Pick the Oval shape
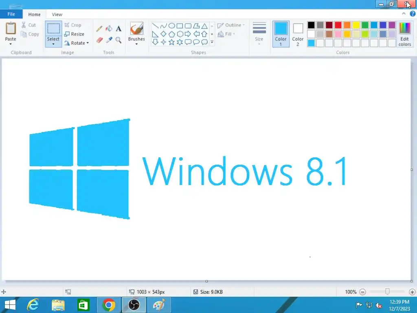417x313 pixels. click(x=172, y=26)
